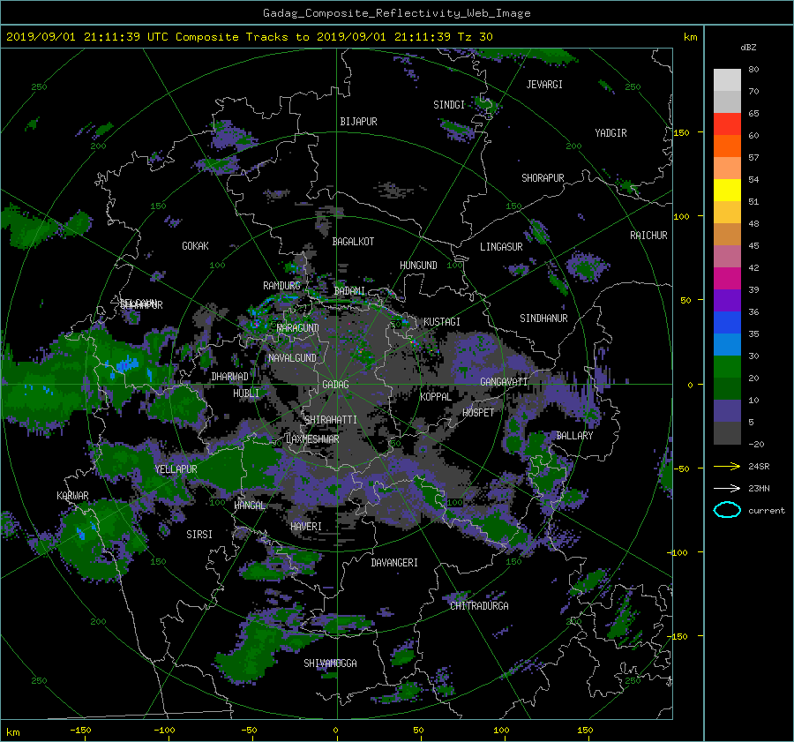The width and height of the screenshot is (794, 742).
Task: Click the HUBLI city label
Action: (246, 393)
